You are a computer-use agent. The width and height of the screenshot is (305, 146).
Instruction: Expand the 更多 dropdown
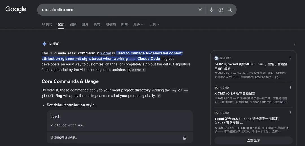138,24
